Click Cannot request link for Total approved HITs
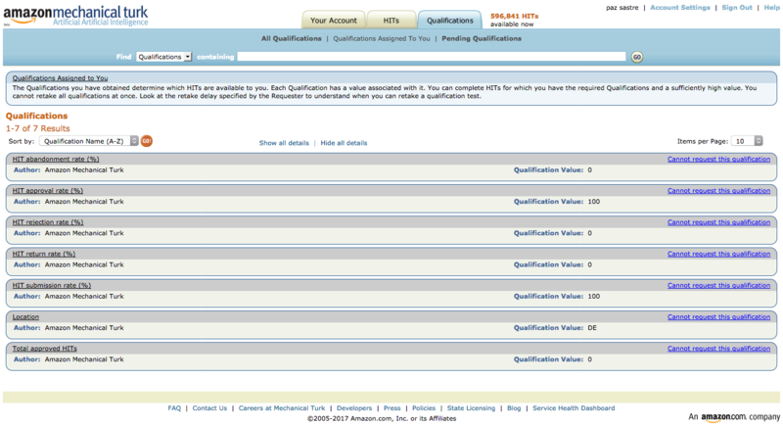The height and width of the screenshot is (427, 783). click(x=719, y=349)
